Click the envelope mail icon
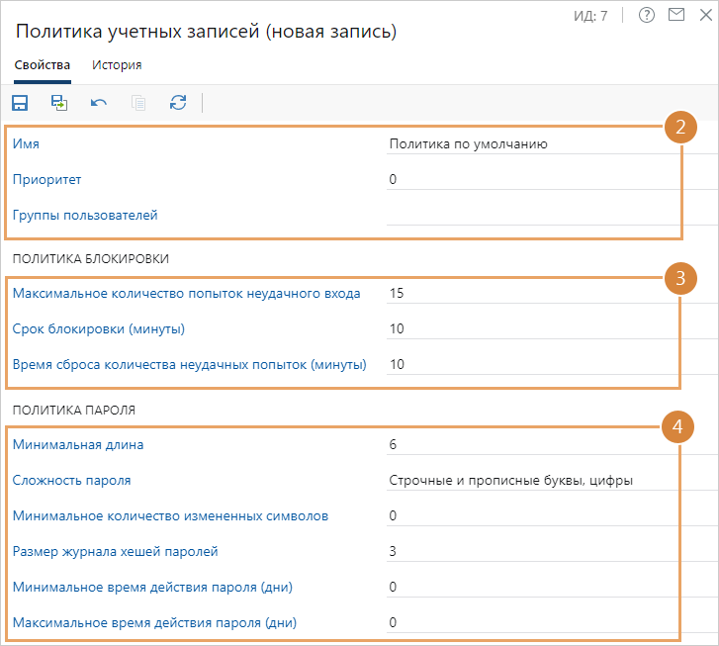Image resolution: width=719 pixels, height=646 pixels. tap(676, 15)
